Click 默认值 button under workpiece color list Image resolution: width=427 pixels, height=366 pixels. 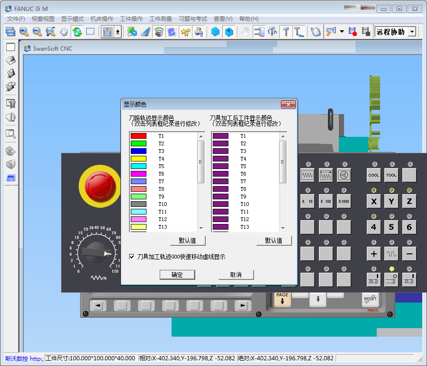click(x=274, y=241)
